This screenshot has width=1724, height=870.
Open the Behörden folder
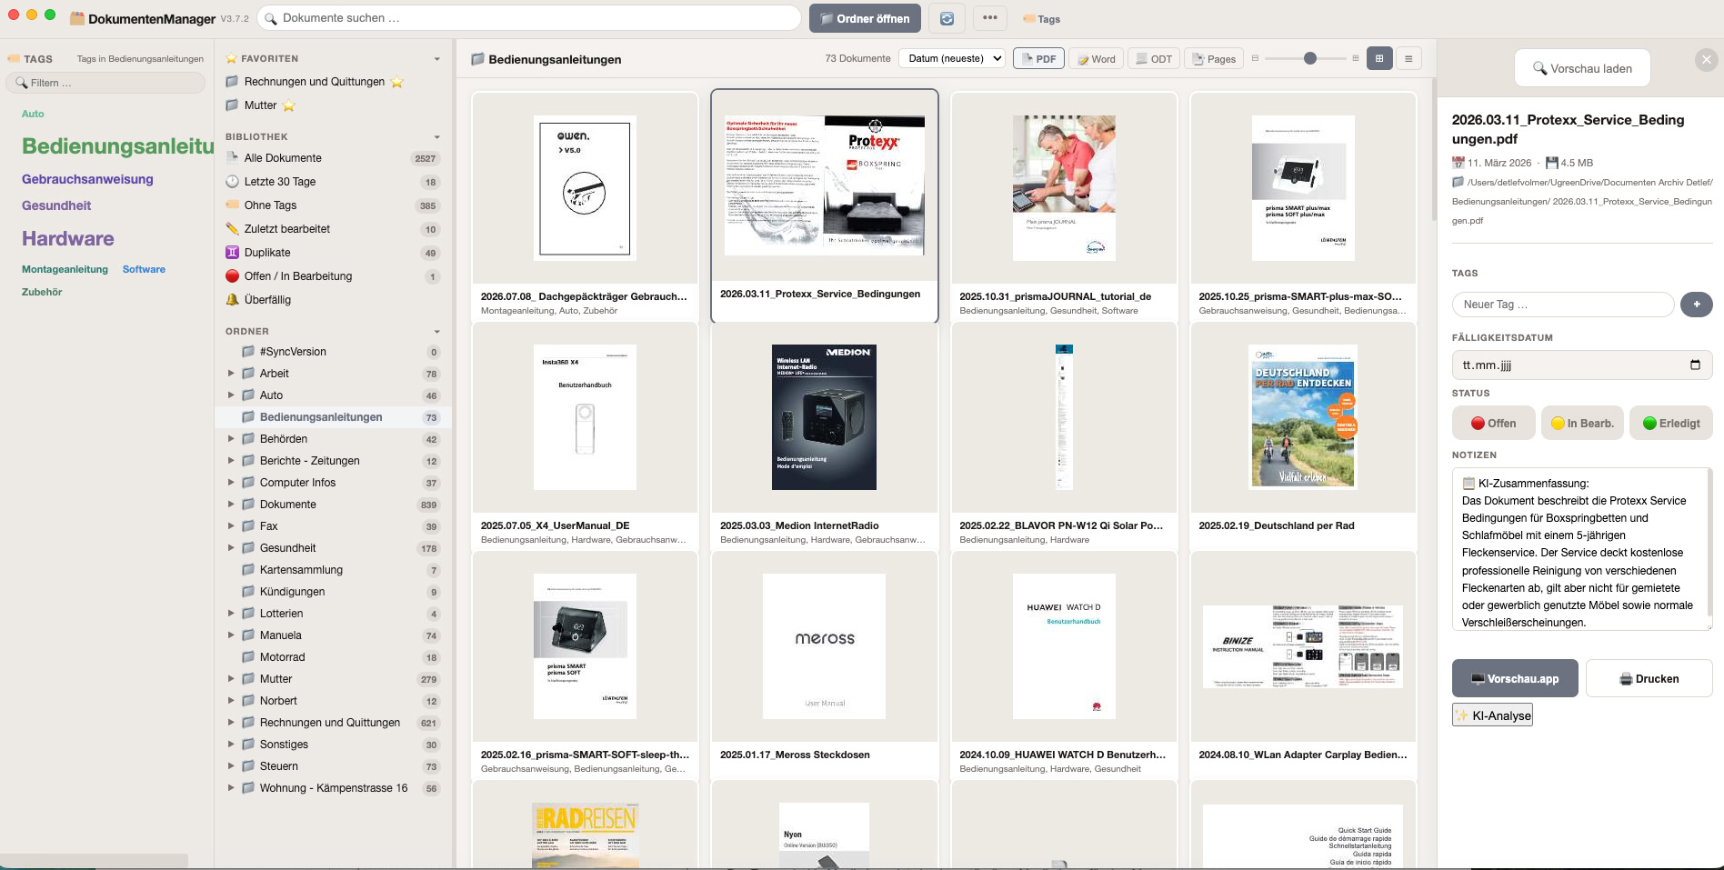click(333, 439)
